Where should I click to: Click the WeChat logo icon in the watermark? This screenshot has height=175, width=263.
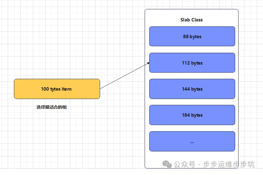[x=168, y=164]
